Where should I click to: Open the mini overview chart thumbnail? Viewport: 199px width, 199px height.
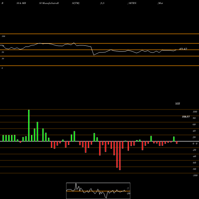(98, 191)
